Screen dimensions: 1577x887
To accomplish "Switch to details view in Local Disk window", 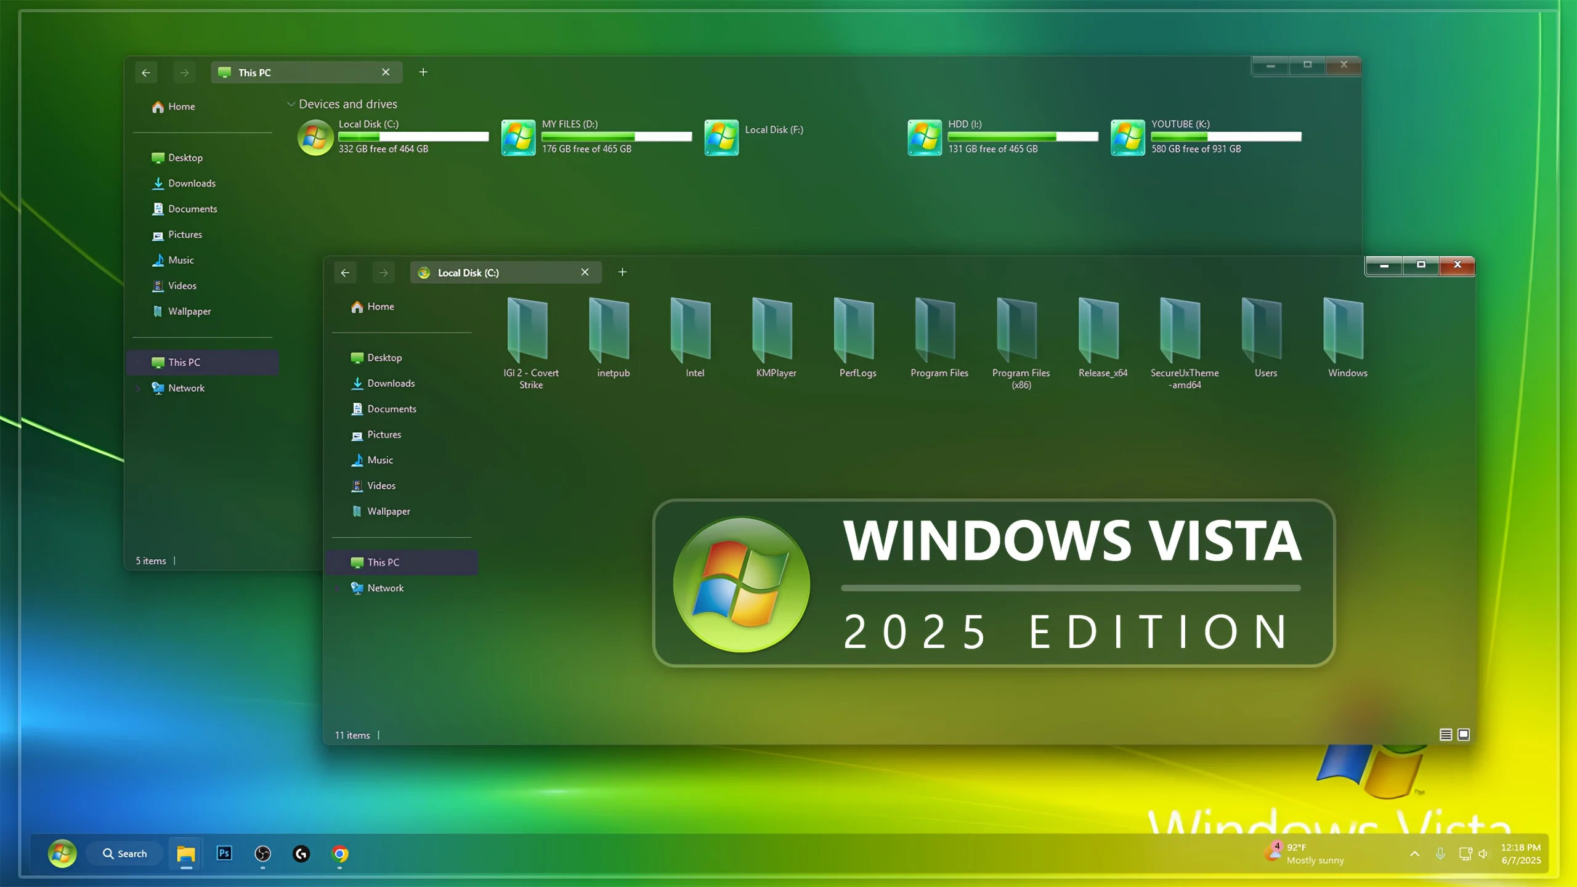I will [1446, 734].
